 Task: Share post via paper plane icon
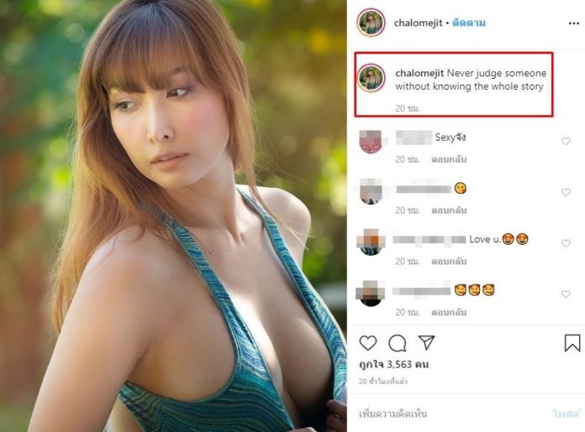426,342
